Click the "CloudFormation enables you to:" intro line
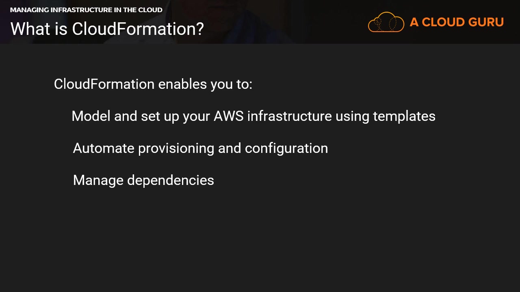 tap(153, 84)
